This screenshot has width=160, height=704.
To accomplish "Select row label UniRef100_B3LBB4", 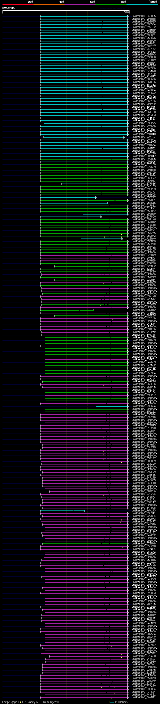I will (x=143, y=689).
